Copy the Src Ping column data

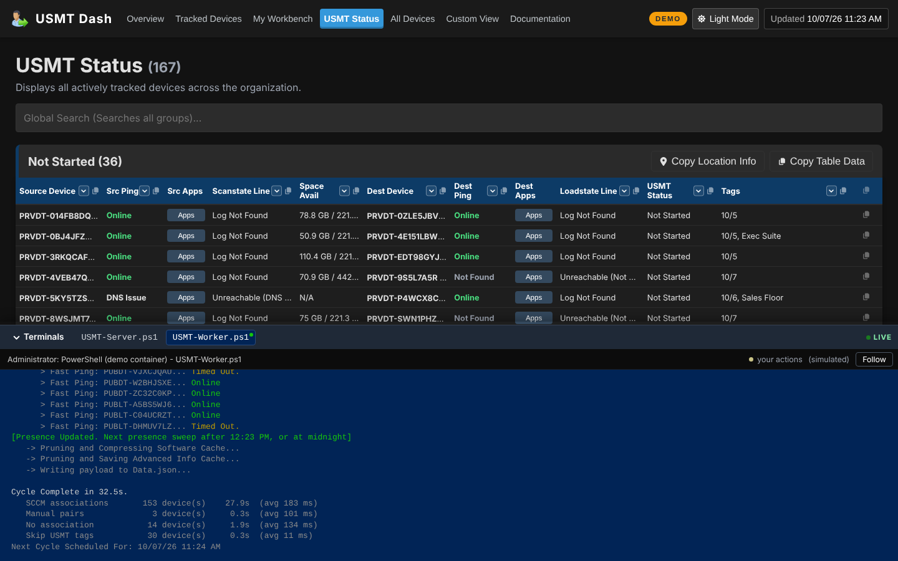(156, 191)
